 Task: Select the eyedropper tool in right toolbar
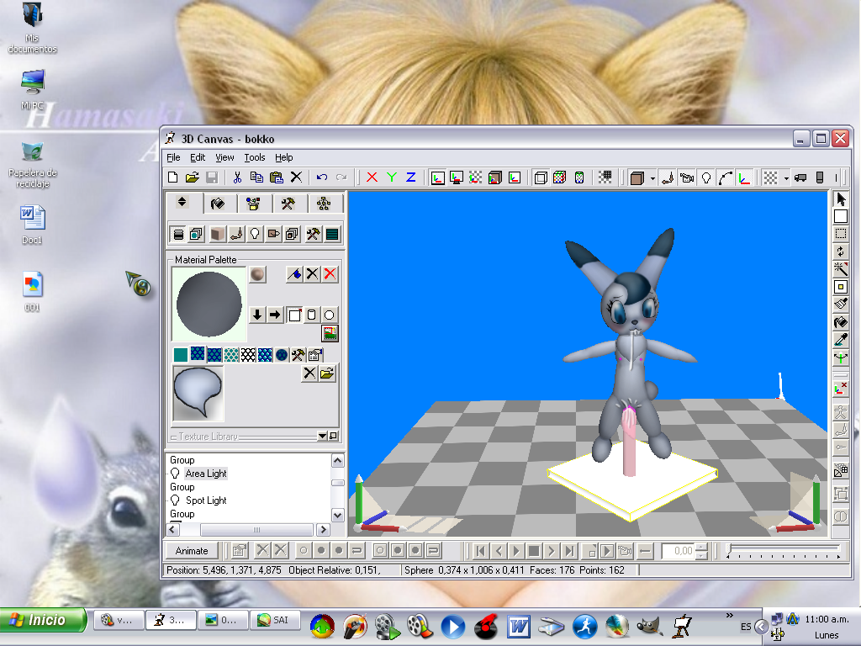[x=840, y=340]
